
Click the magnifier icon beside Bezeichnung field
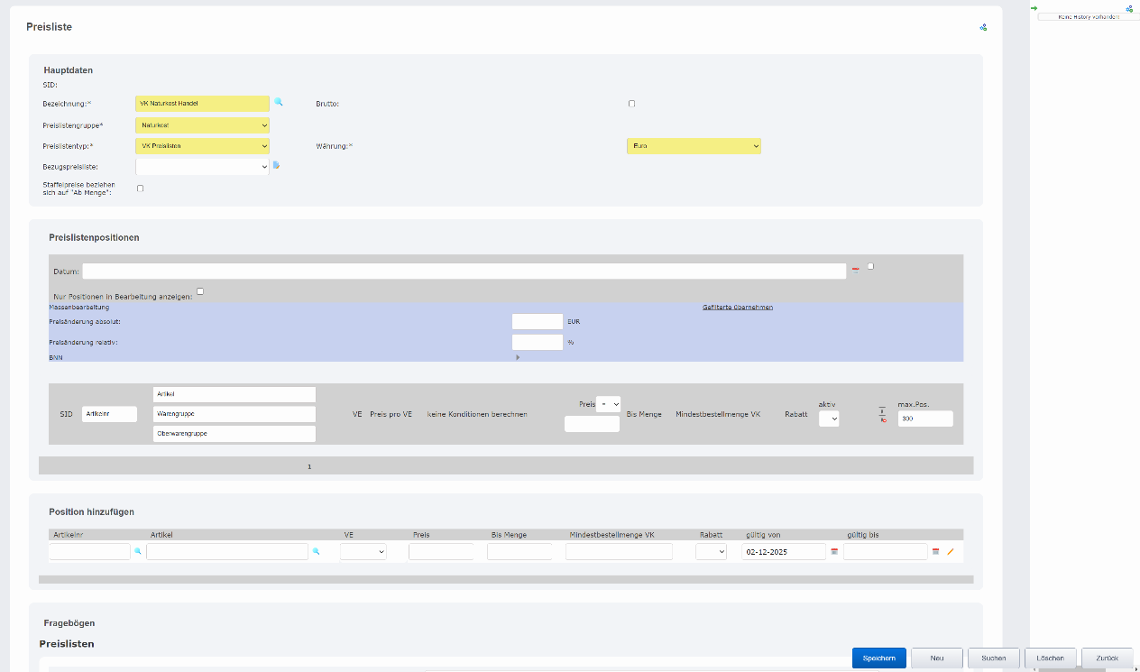tap(279, 103)
